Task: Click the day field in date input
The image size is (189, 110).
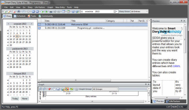Action: coord(82,11)
